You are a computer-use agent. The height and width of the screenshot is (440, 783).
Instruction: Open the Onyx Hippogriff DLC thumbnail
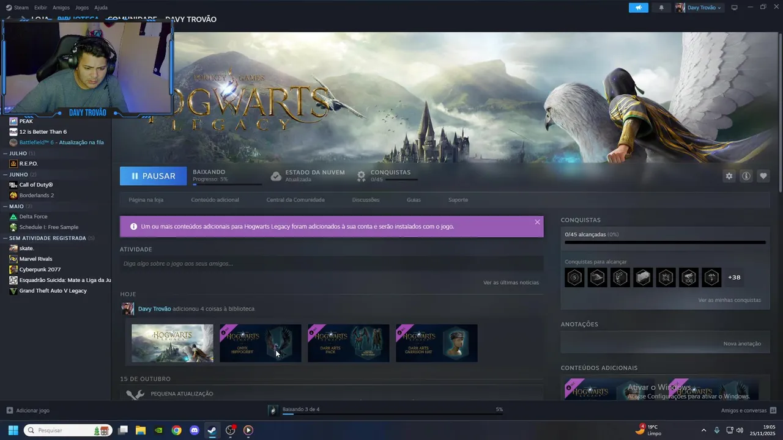[261, 343]
